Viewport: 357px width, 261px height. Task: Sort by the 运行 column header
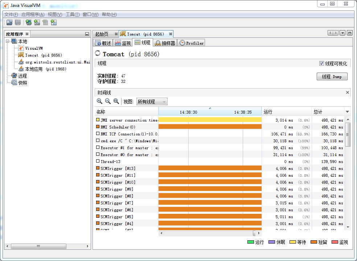click(286, 112)
